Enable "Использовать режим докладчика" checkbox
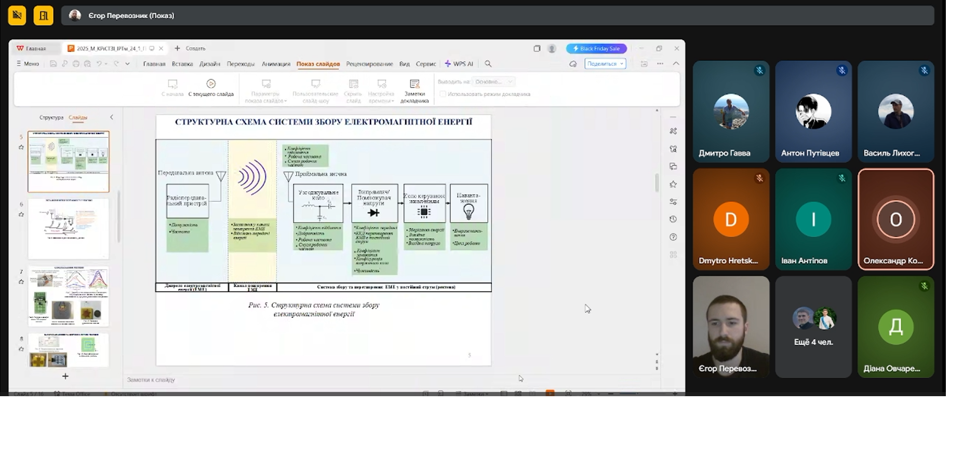The image size is (963, 461). (443, 94)
